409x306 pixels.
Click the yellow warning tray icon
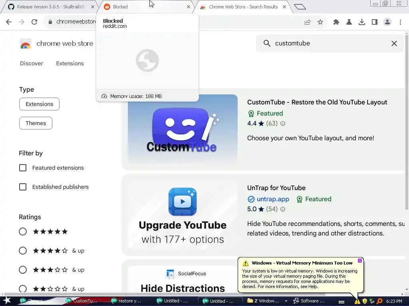(x=357, y=301)
